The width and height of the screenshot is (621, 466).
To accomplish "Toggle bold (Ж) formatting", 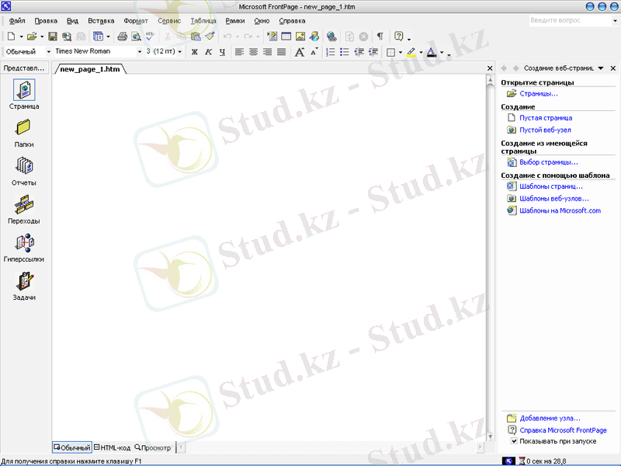I will pos(195,52).
